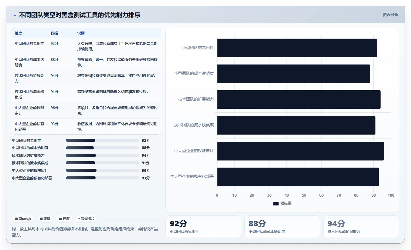Toggle the 指标值 legend item
The image size is (411, 250).
(x=282, y=203)
